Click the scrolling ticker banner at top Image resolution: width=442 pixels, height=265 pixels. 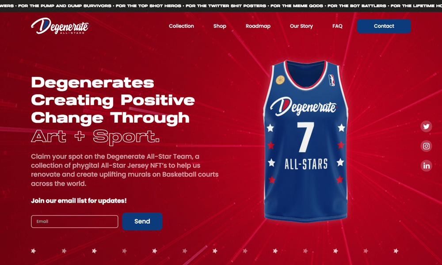pyautogui.click(x=221, y=6)
